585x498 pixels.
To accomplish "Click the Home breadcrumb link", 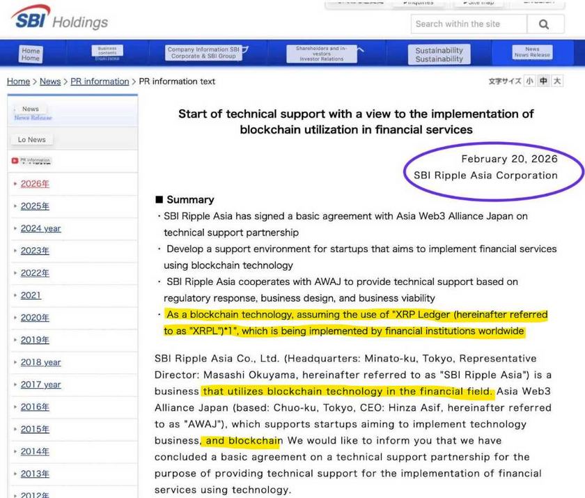I will point(18,81).
